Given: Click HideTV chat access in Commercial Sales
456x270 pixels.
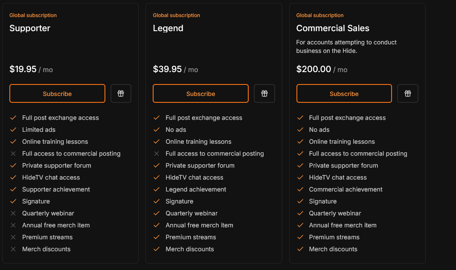Looking at the screenshot, I should 337,177.
